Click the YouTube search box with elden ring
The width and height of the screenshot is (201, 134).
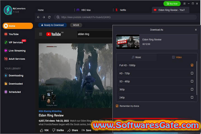95,34
